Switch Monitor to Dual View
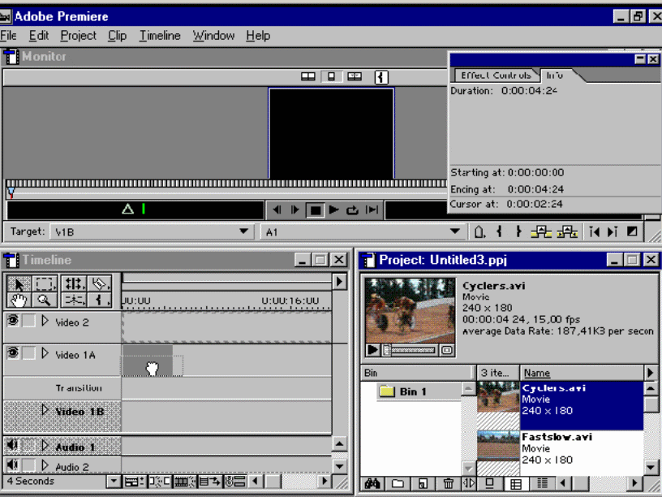 pos(308,76)
